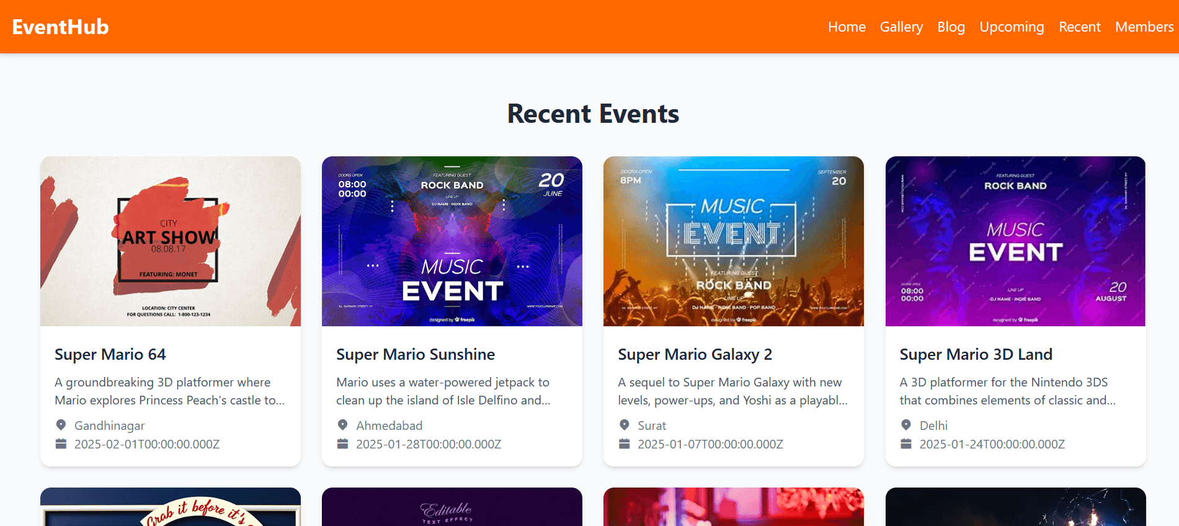Open the Super Mario Sunshine event title

(x=416, y=354)
